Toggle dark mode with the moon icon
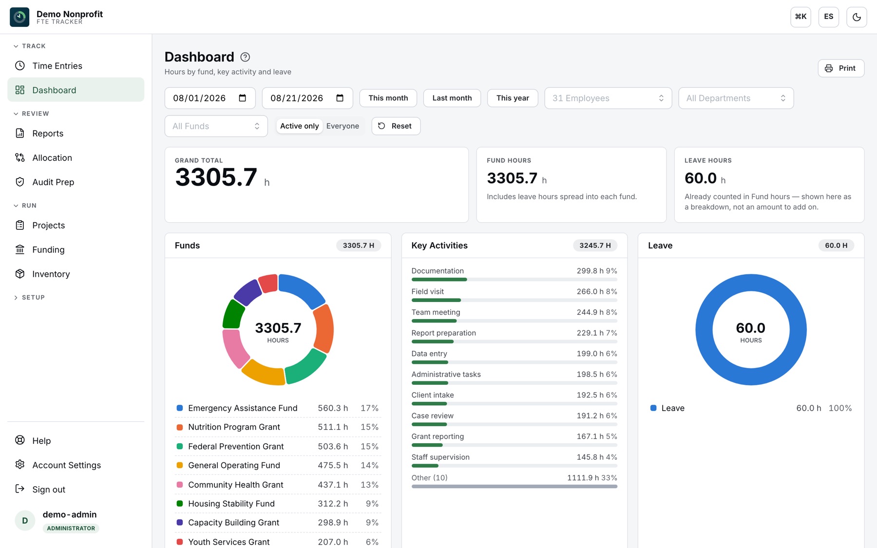The height and width of the screenshot is (548, 877). pyautogui.click(x=857, y=17)
